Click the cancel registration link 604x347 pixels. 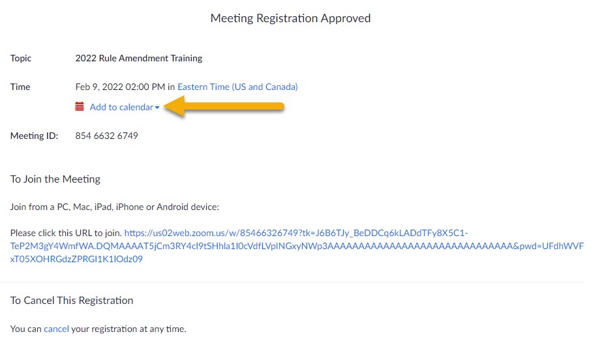tap(56, 329)
